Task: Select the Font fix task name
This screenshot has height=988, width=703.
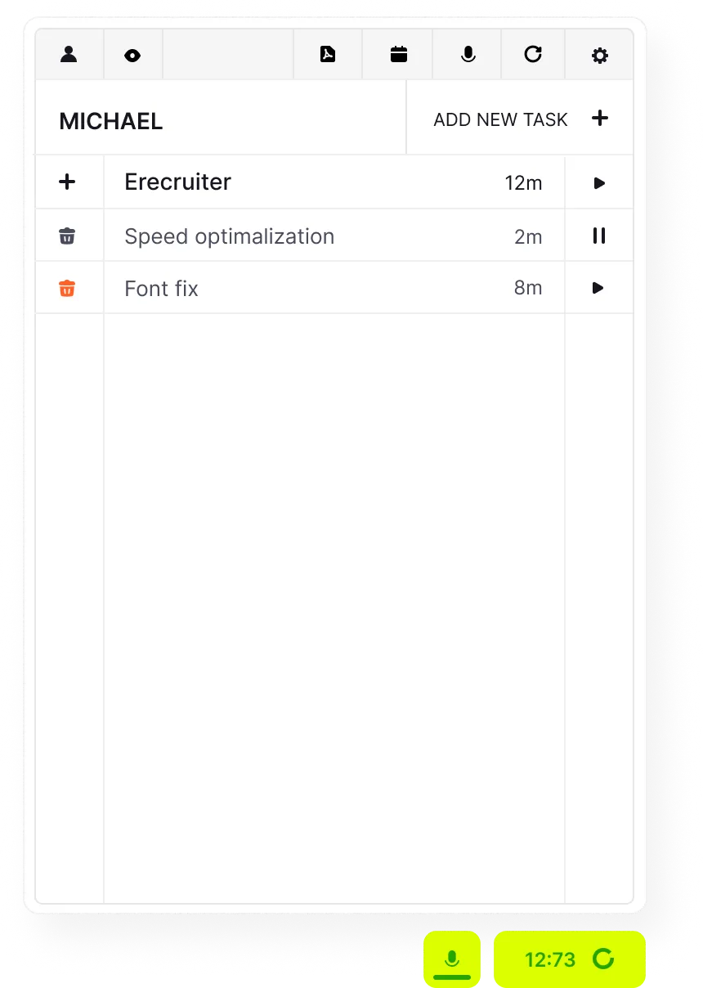Action: point(161,289)
